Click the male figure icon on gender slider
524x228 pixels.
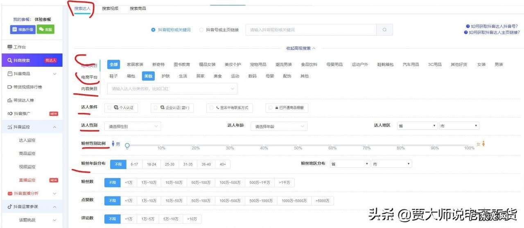pos(113,144)
